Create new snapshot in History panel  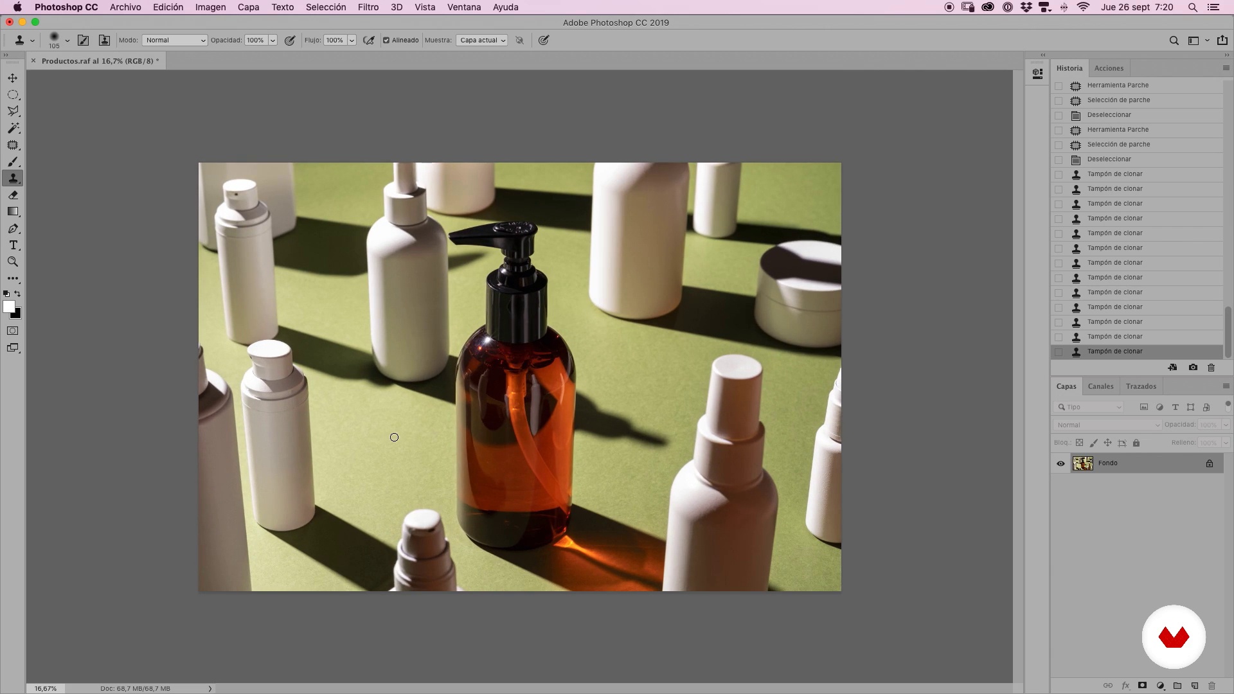click(1193, 368)
